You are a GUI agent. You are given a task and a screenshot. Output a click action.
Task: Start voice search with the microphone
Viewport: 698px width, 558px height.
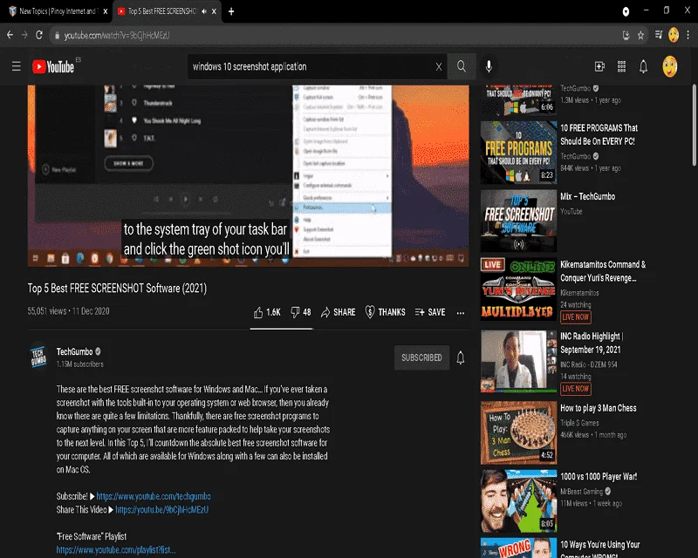[x=489, y=67]
